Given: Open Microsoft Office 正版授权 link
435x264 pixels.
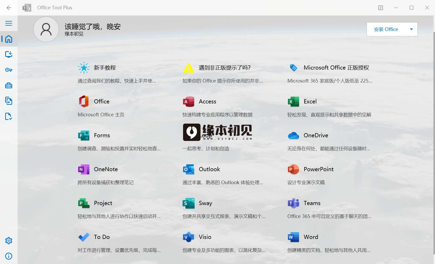Looking at the screenshot, I should pos(336,68).
